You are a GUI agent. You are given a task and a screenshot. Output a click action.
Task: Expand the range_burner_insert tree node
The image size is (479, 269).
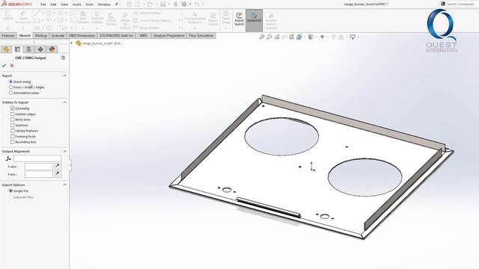(72, 43)
